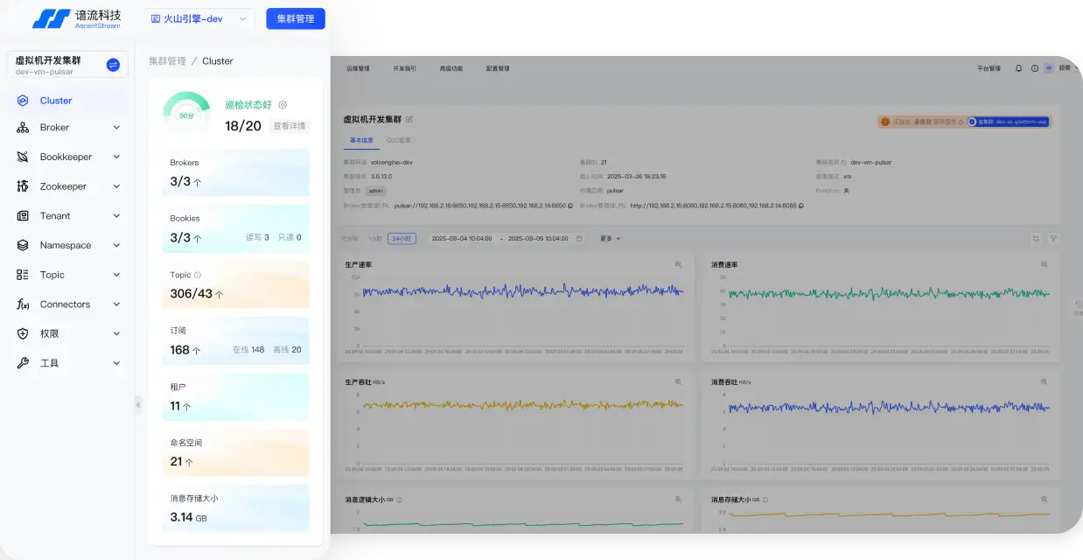Click the 集群管理 blue button
The height and width of the screenshot is (560, 1083).
295,18
